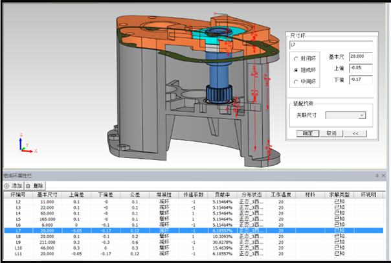The width and height of the screenshot is (391, 263).
Task: Click the 贡献率 column header
Action: click(x=221, y=194)
